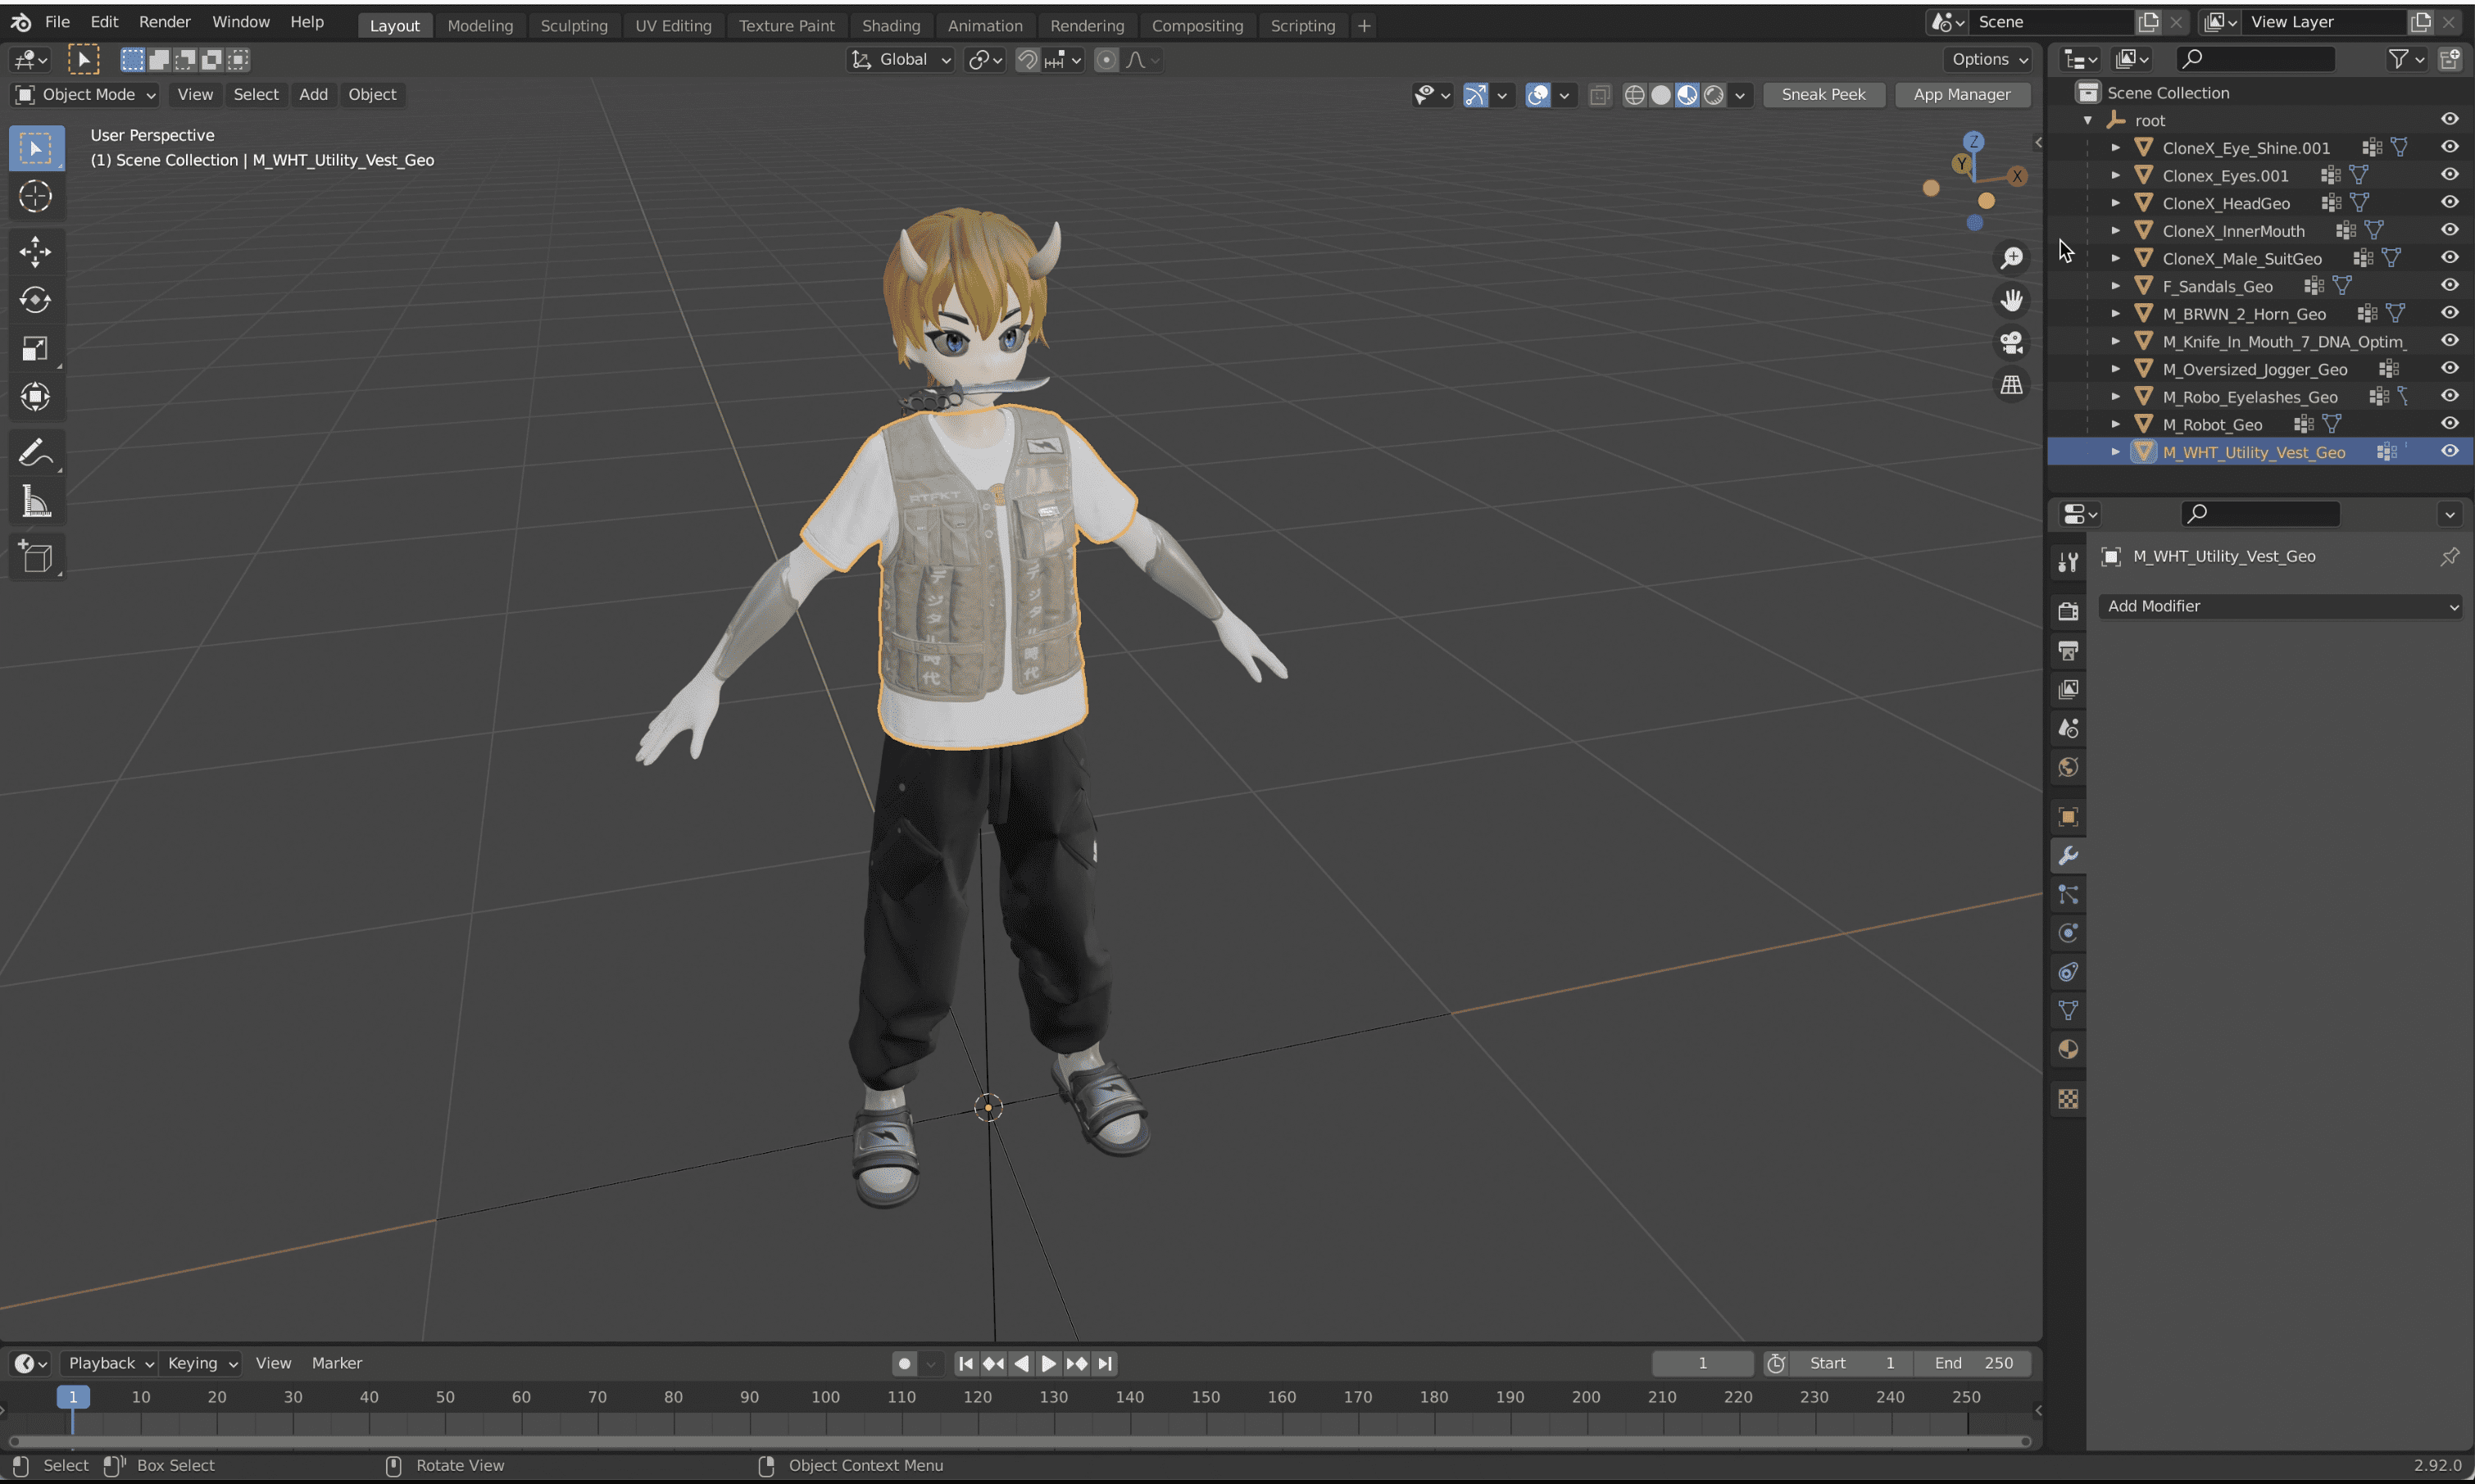Open the Physics properties tab
This screenshot has width=2475, height=1484.
coord(2068,933)
